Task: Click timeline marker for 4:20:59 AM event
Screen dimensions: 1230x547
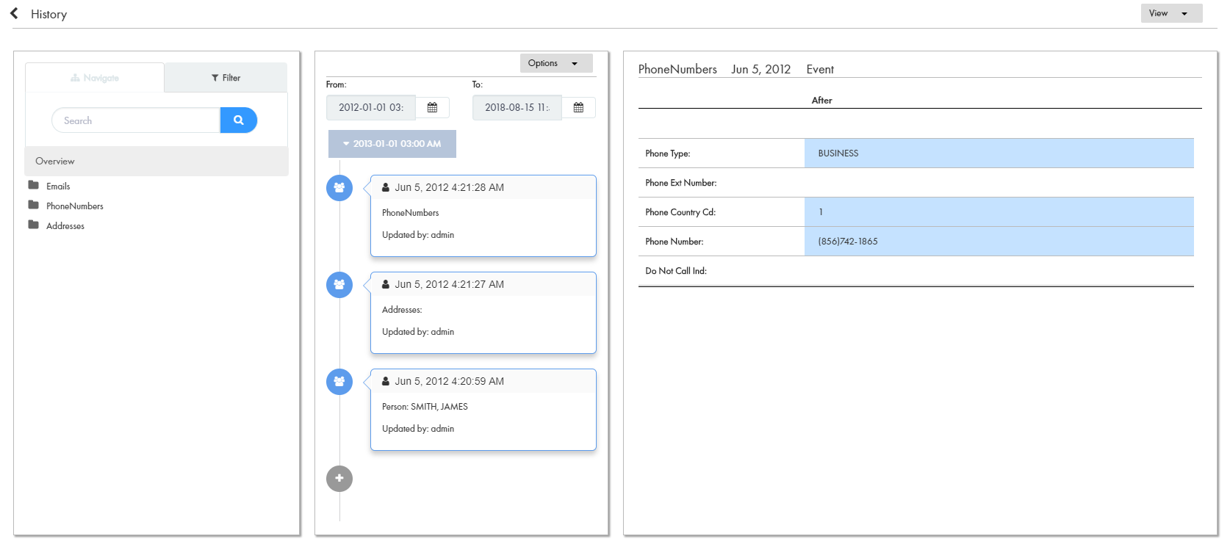Action: (x=339, y=382)
